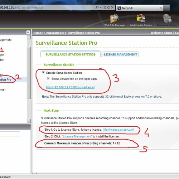Open the address bar search dropdown arrow
The width and height of the screenshot is (179, 179).
[101, 8]
